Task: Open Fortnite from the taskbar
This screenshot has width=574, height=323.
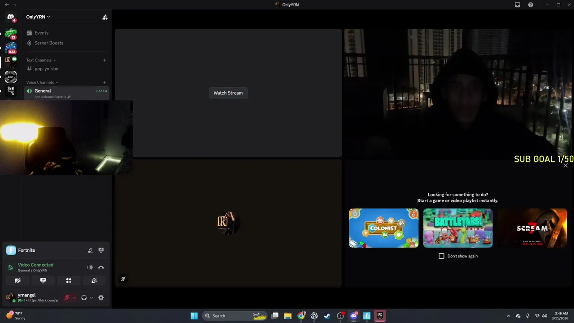Action: pyautogui.click(x=367, y=316)
